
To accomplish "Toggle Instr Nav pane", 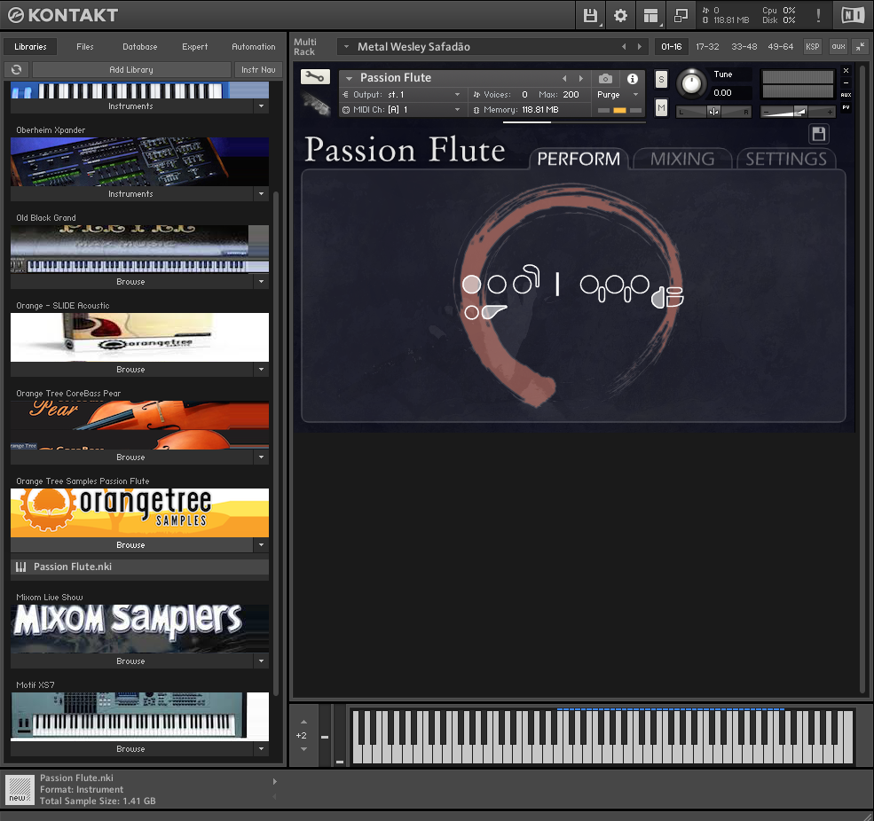I will coord(258,70).
